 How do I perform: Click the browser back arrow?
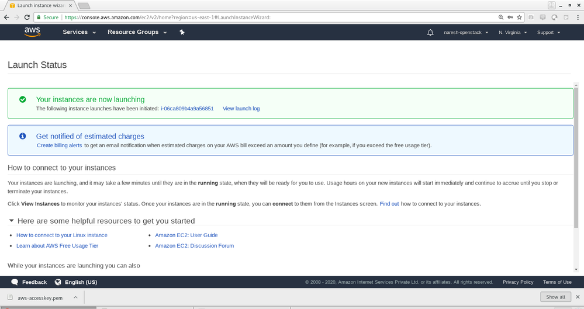pyautogui.click(x=6, y=18)
